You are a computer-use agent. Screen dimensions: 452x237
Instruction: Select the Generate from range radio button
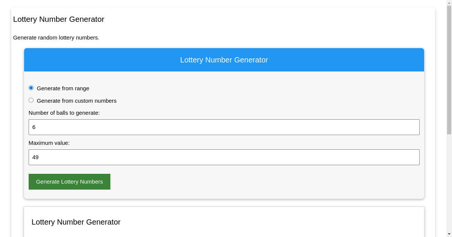[31, 88]
